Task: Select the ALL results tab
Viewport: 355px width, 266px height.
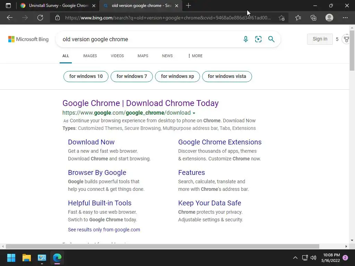Action: tap(66, 56)
